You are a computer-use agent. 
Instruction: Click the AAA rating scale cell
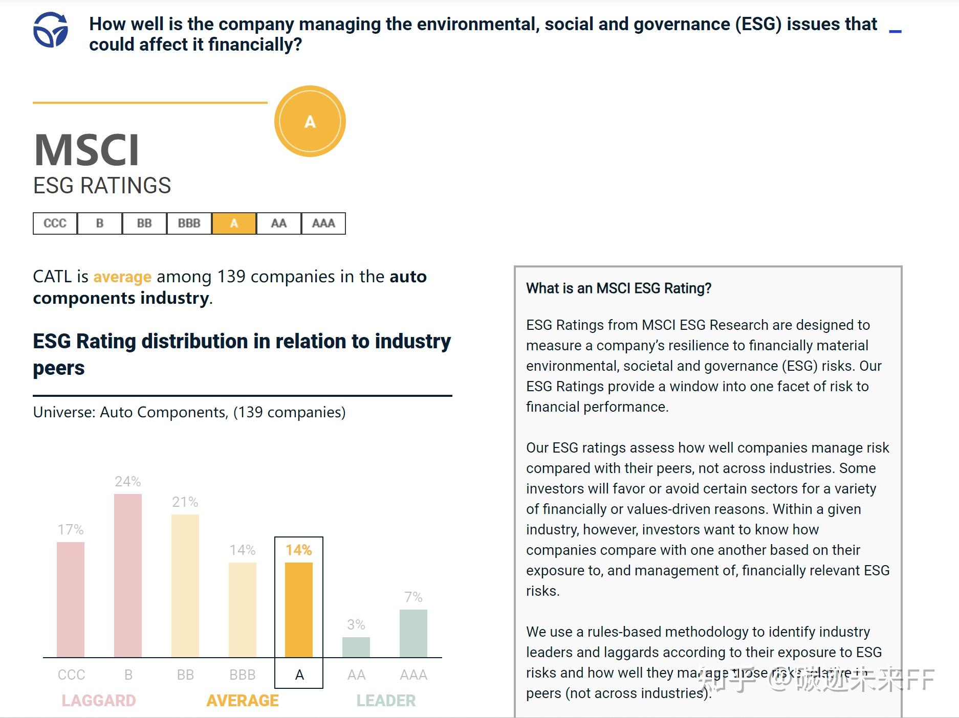[323, 223]
